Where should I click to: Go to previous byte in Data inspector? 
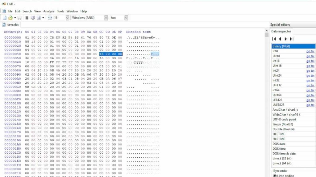tap(280, 39)
